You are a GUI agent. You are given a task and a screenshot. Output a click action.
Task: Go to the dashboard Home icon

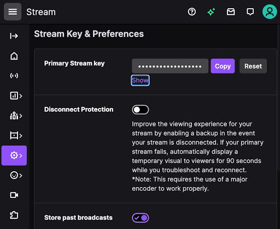[x=14, y=56]
